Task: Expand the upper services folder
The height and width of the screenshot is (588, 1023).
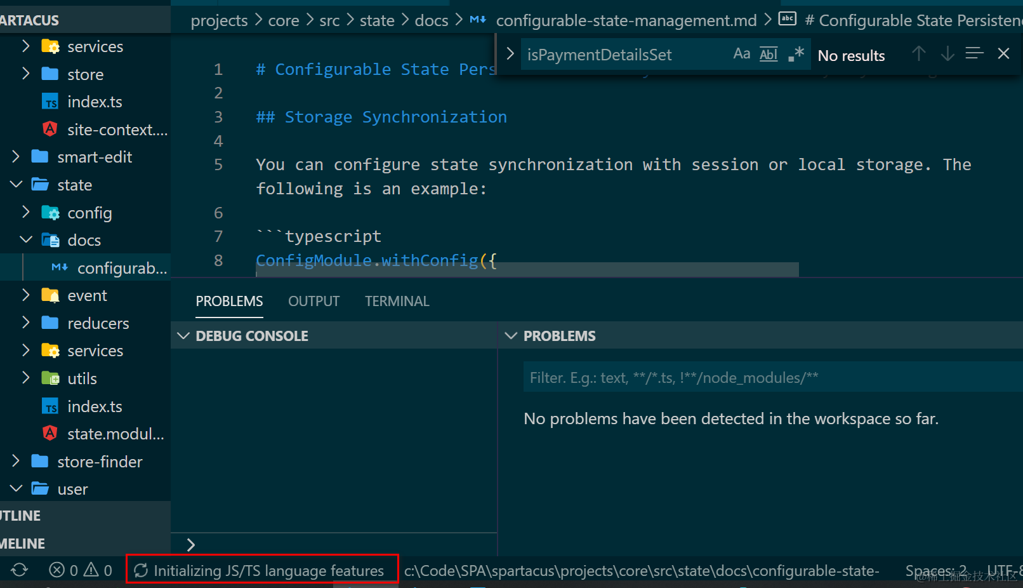Action: pos(26,46)
